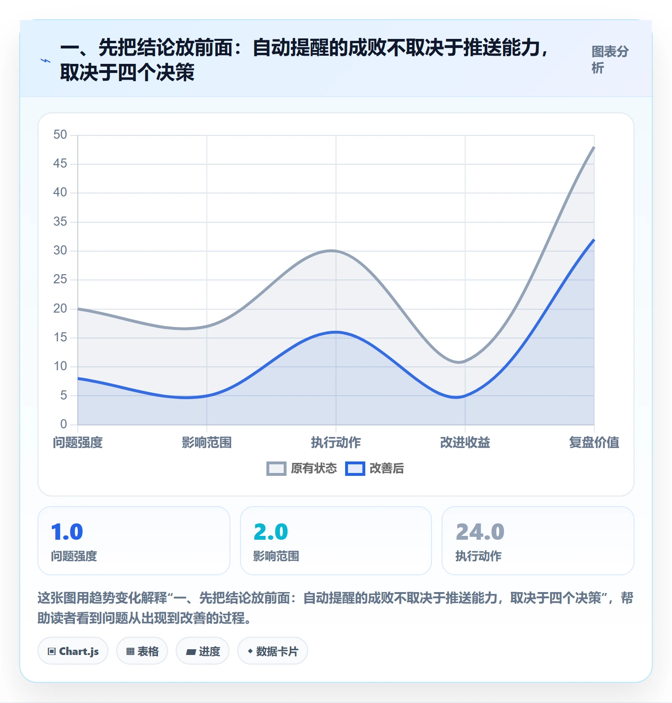Screen dimensions: 672x703
Task: Click the lightning bolt icon beside the title
Action: coord(46,61)
